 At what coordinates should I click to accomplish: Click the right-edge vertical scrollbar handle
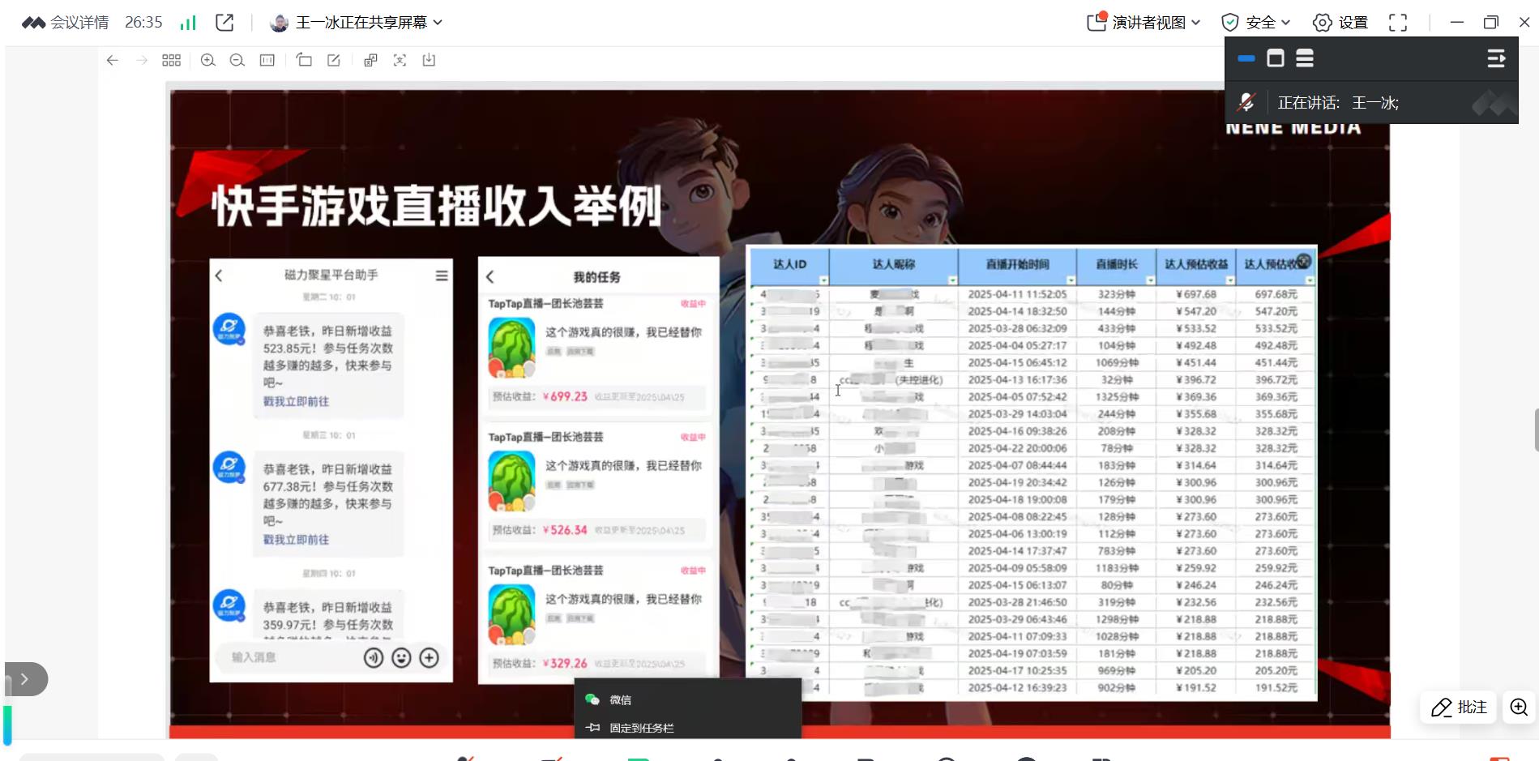point(1536,430)
